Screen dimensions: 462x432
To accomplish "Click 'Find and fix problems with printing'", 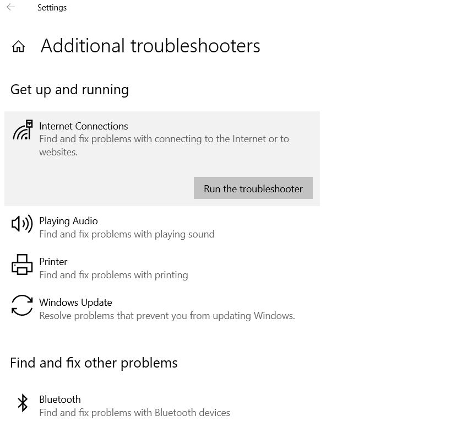I will coord(113,275).
